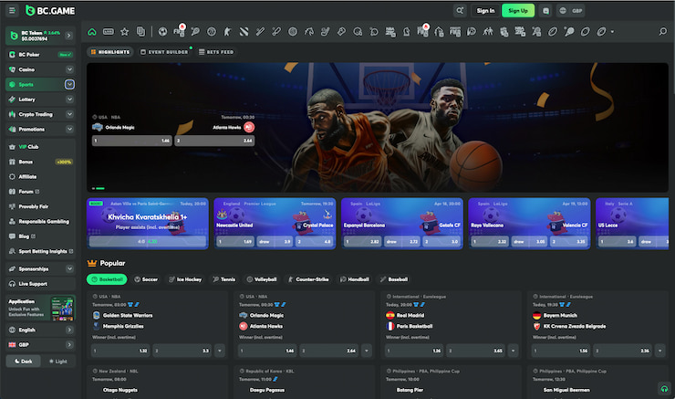Image resolution: width=675 pixels, height=399 pixels.
Task: Open Provably Fair in sidebar
Action: pyautogui.click(x=40, y=207)
